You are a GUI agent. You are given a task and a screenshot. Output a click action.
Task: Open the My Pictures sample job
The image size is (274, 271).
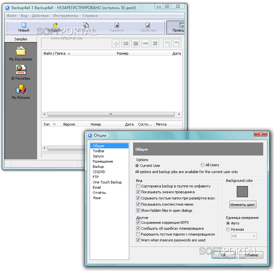coord(21,92)
